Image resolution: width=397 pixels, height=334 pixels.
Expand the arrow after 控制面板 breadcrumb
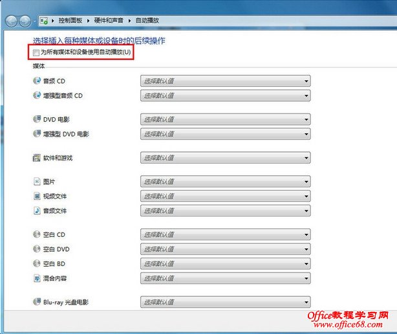[88, 21]
